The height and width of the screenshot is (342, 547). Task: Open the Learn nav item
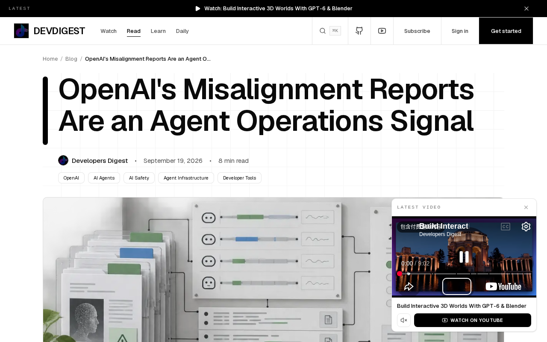coord(158,31)
